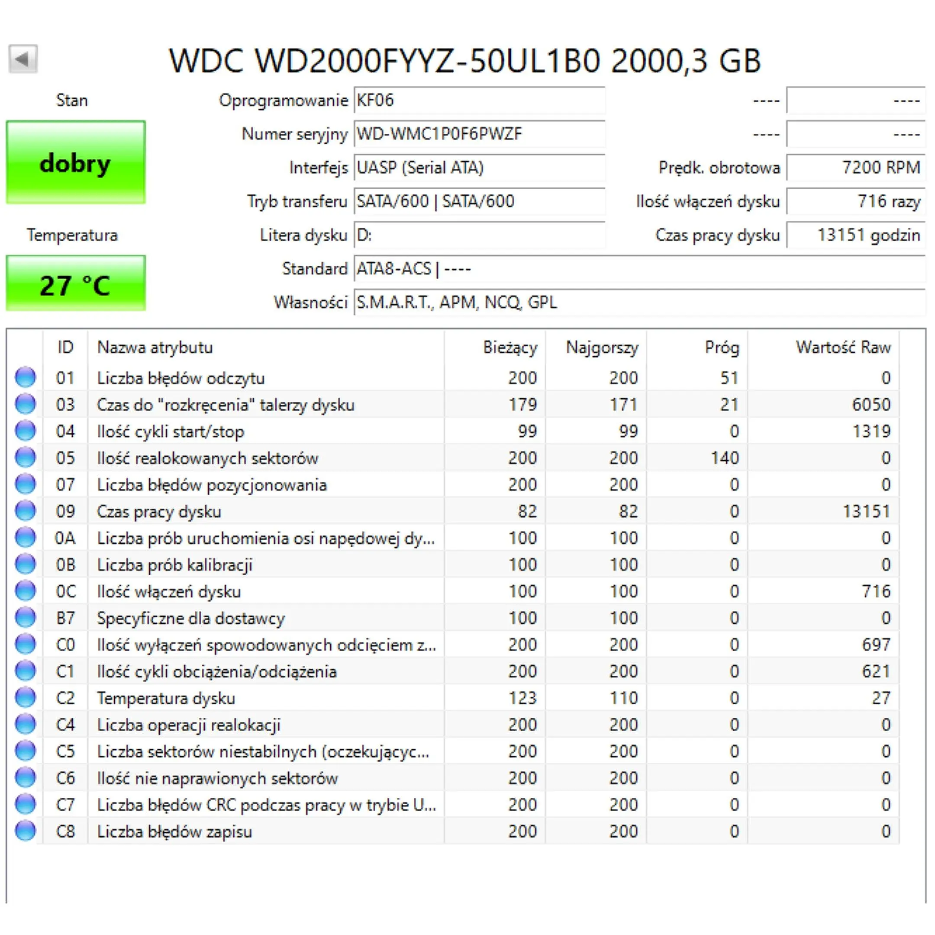Viewport: 935px width, 935px height.
Task: Select the 'Temperatura dysku' attribute name
Action: [166, 698]
